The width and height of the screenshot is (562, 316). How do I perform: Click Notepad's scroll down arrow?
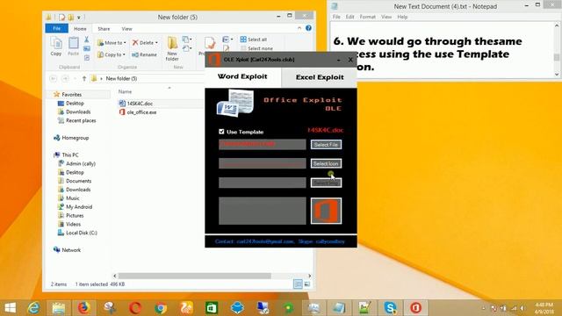[556, 75]
